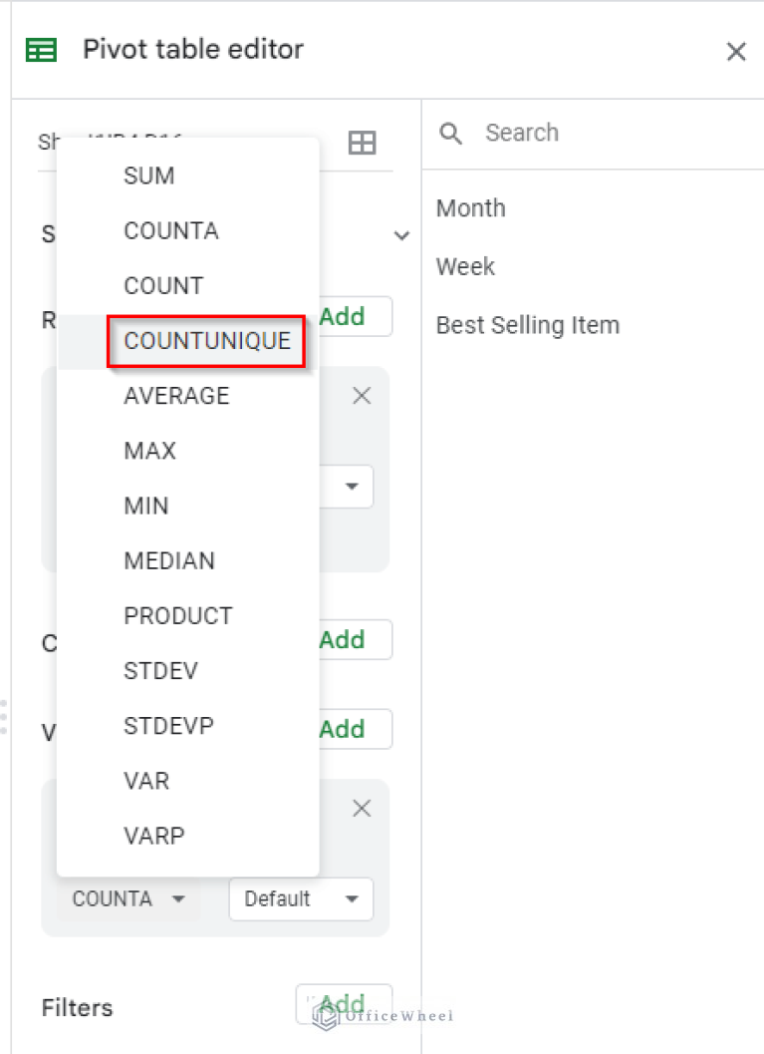This screenshot has height=1054, width=764.
Task: Select SUM at the top of the list
Action: tap(147, 176)
